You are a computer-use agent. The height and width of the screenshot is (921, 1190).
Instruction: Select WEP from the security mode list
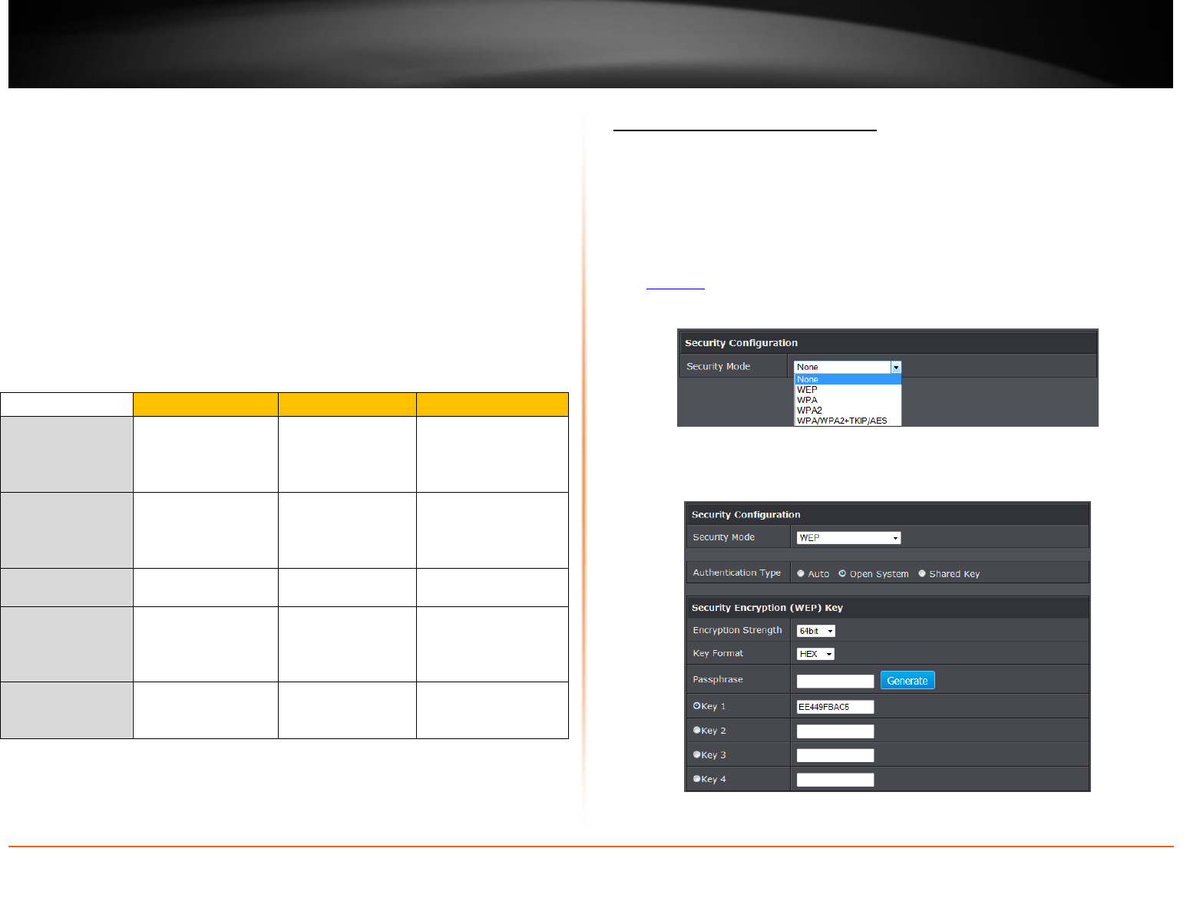pos(848,390)
